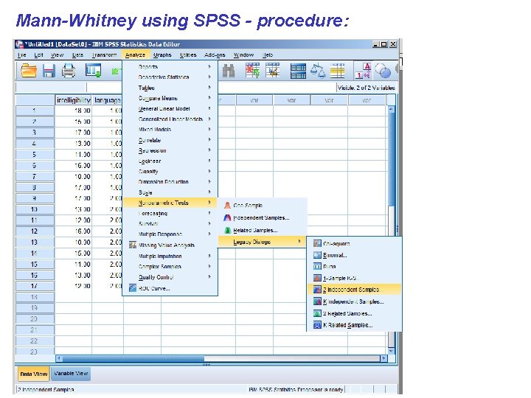
Task: Expand the Quality Control submenu
Action: point(170,277)
